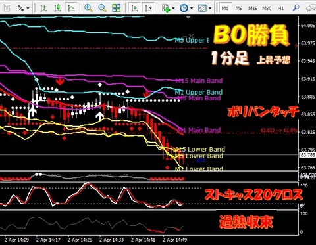Image resolution: width=316 pixels, height=245 pixels.
Task: Select the M30 timeframe
Action: tap(267, 9)
